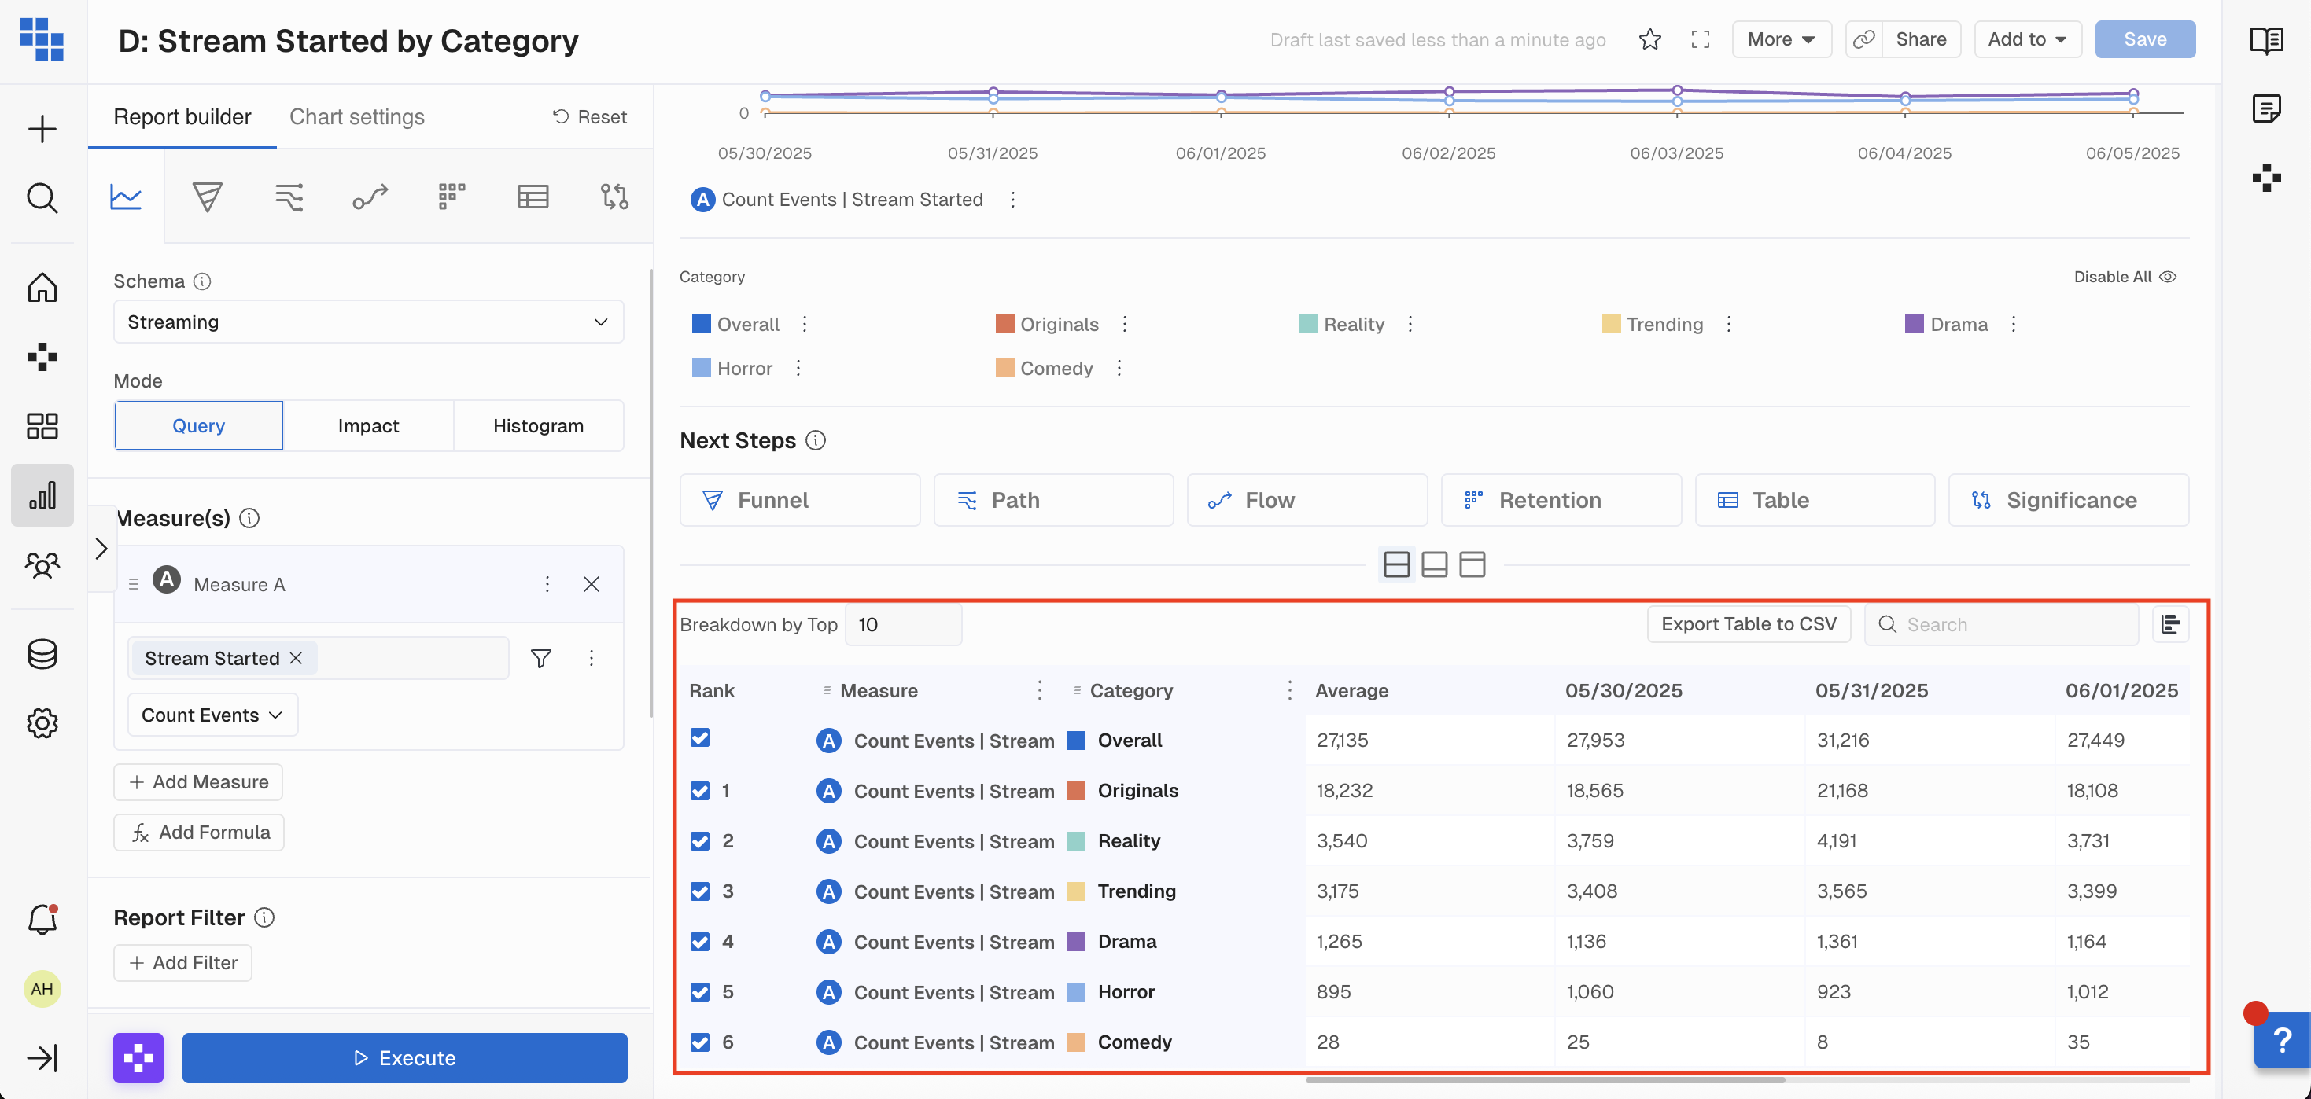Open filter for Stream Started event
This screenshot has width=2311, height=1099.
pyautogui.click(x=540, y=659)
